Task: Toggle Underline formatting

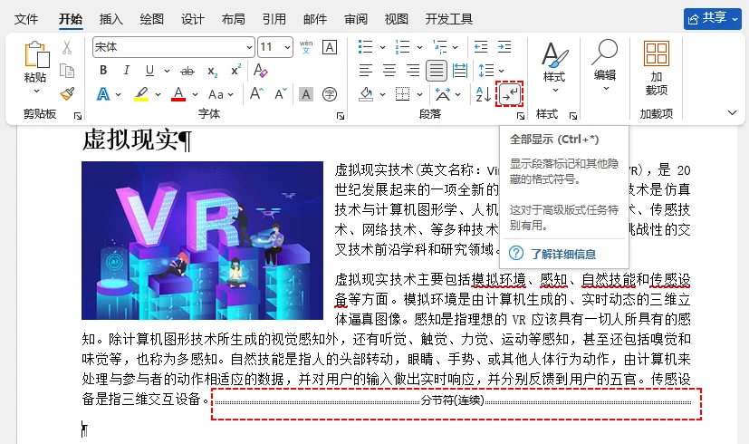Action: [x=149, y=71]
